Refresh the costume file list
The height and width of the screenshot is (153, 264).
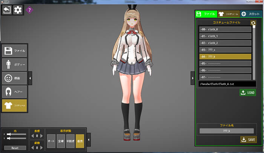coord(253,23)
